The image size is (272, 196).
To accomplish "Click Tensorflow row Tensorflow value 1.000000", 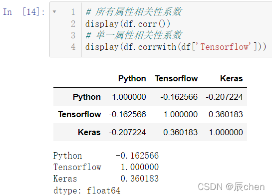I will [181, 114].
